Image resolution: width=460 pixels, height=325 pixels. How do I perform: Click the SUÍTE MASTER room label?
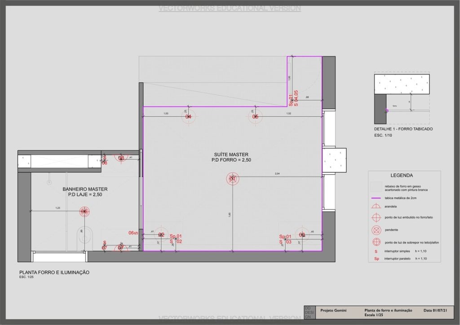coord(231,154)
